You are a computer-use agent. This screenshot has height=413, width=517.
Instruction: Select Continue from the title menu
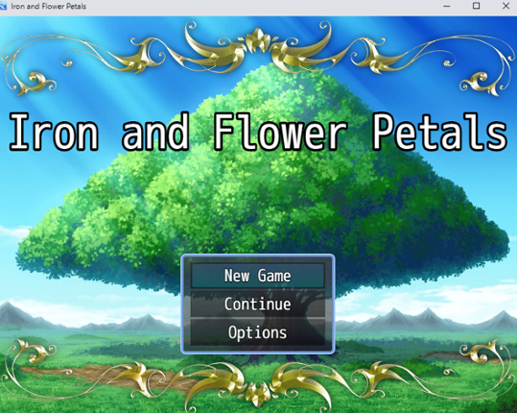(257, 304)
